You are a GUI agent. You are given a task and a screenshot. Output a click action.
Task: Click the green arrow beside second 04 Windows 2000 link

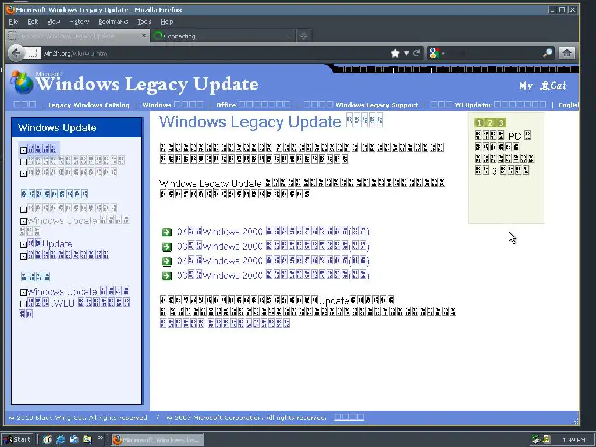point(167,261)
